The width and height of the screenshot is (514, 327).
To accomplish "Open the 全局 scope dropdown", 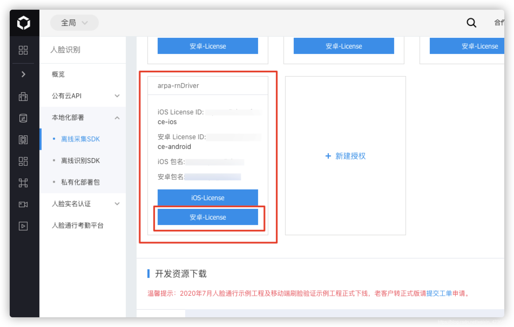I will click(74, 23).
